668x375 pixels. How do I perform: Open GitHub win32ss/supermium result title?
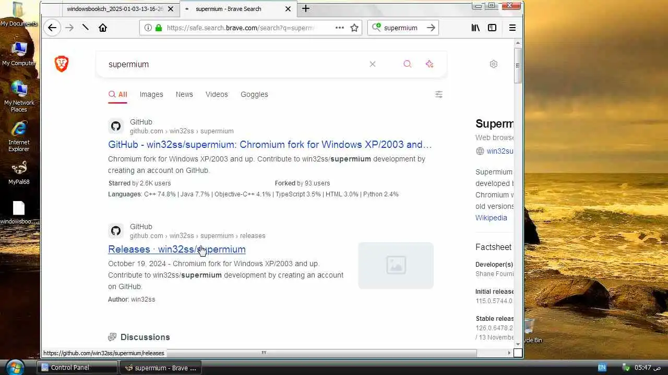[x=270, y=145]
